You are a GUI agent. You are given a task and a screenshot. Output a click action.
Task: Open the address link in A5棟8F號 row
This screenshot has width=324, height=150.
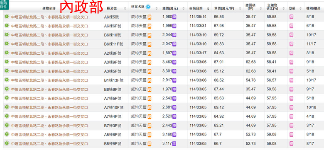[x=49, y=135]
